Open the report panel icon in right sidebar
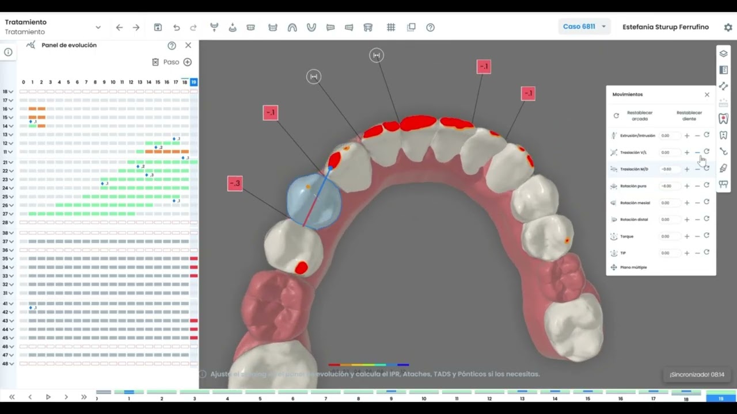 click(723, 70)
